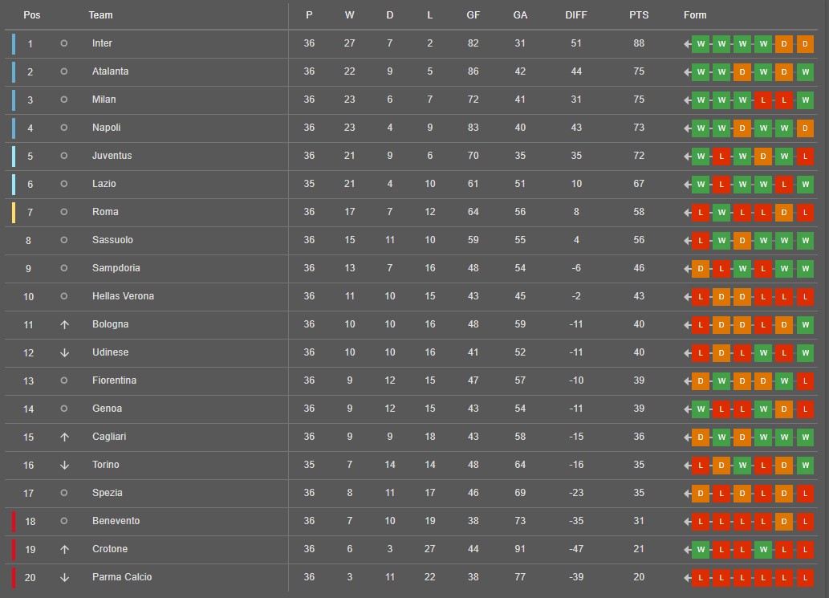The image size is (829, 598).
Task: Click the Form column header
Action: click(695, 15)
